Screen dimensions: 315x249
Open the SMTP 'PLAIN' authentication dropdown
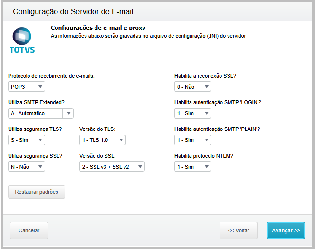(193, 140)
